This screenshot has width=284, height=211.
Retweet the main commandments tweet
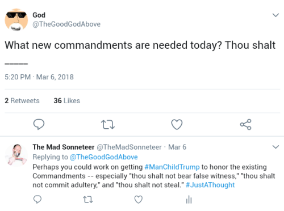coord(108,125)
